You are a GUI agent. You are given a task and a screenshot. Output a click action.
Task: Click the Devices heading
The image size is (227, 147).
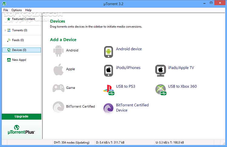click(58, 21)
